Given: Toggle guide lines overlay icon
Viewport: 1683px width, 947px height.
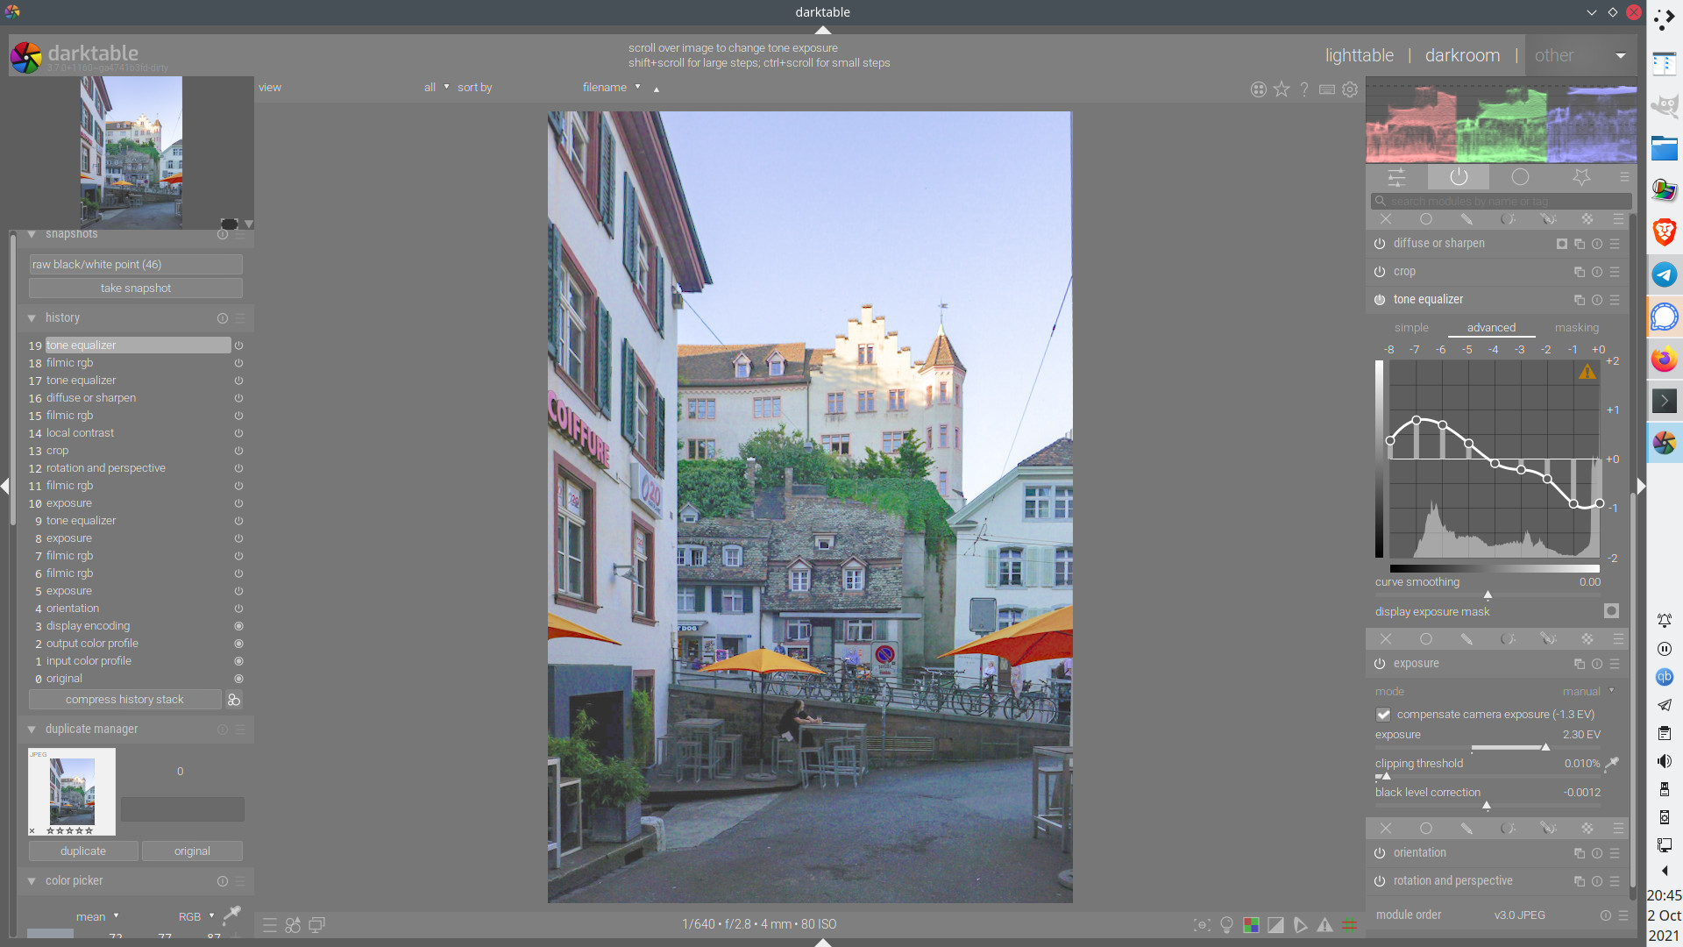Looking at the screenshot, I should tap(1349, 925).
